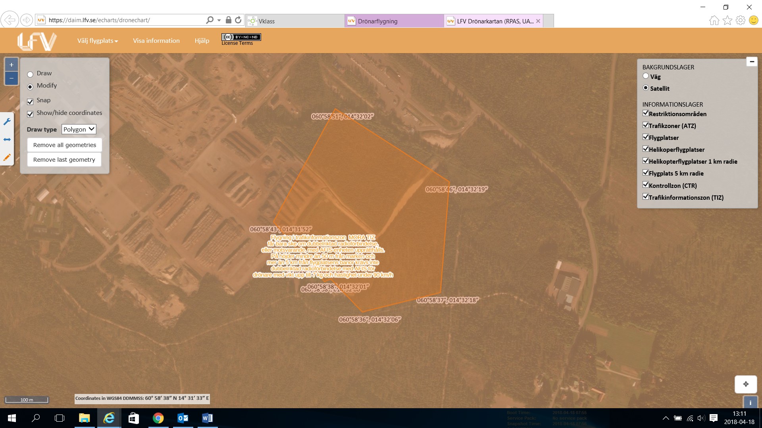Show hidden system tray icons
Viewport: 762px width, 428px height.
666,418
